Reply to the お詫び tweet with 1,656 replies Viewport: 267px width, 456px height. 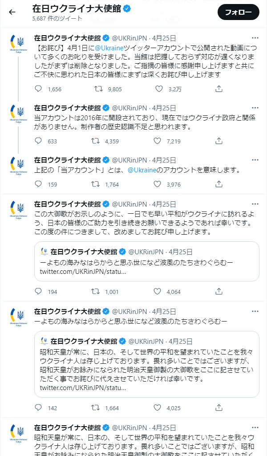(38, 89)
